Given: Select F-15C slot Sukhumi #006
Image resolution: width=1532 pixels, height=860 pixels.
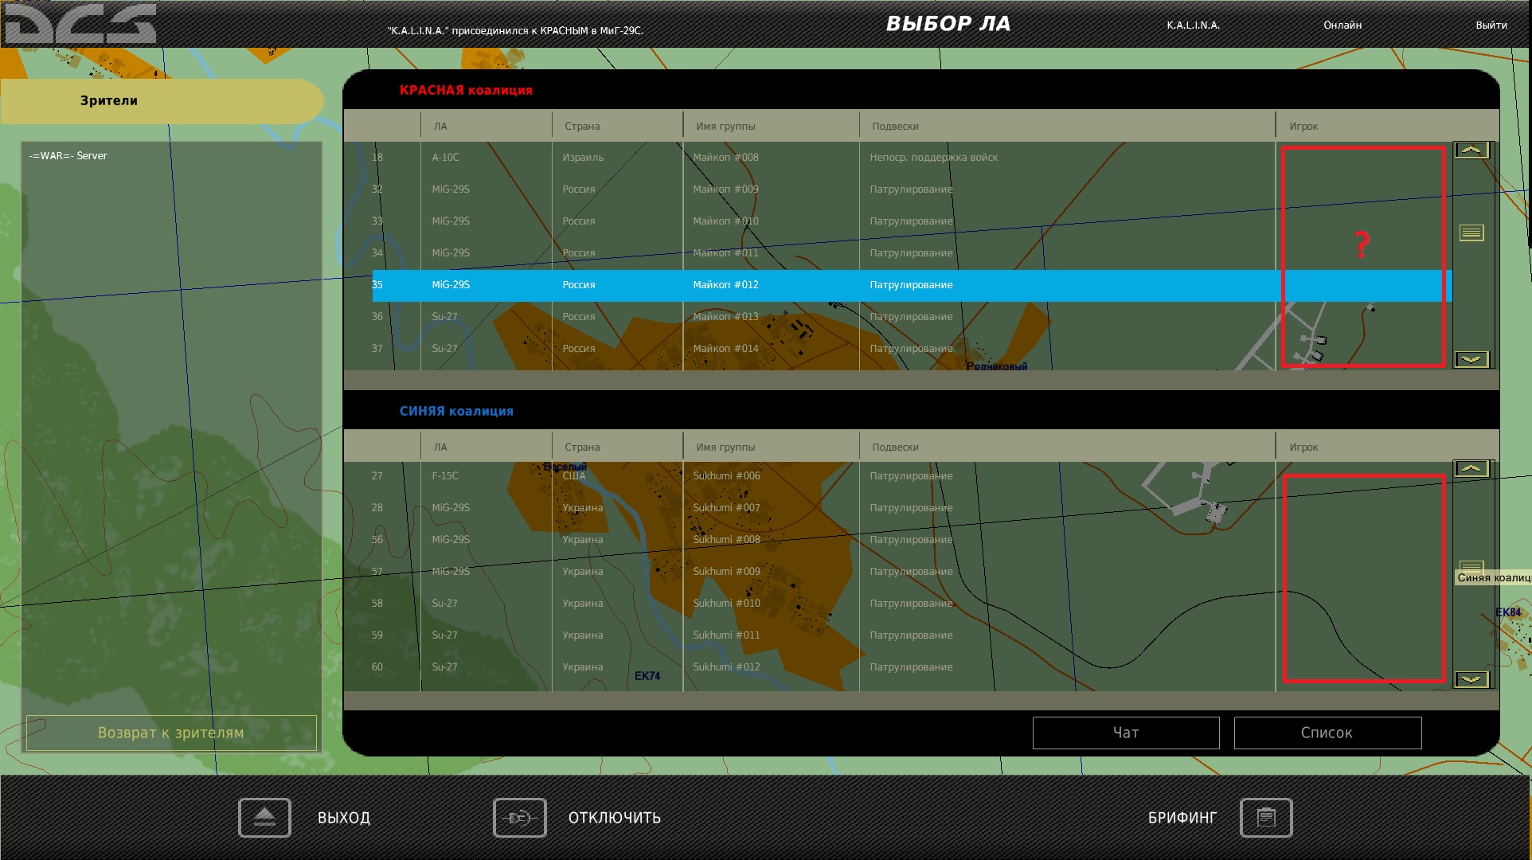Looking at the screenshot, I should (x=912, y=476).
